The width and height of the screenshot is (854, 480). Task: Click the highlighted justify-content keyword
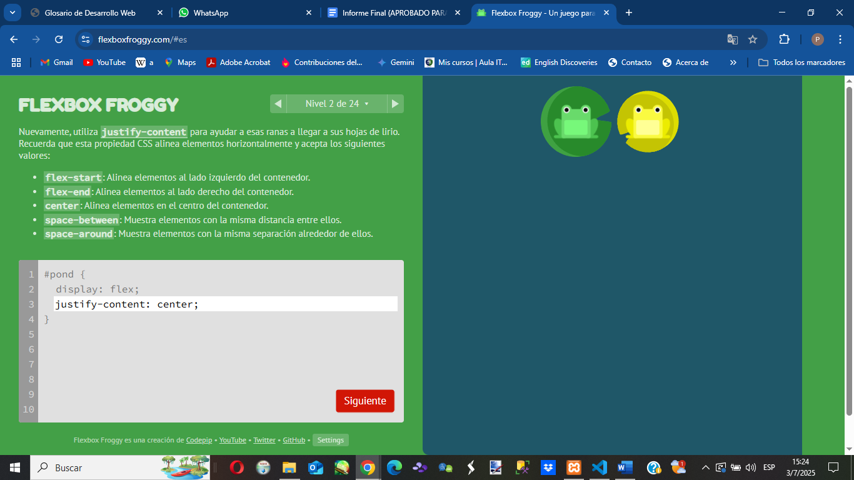[144, 132]
